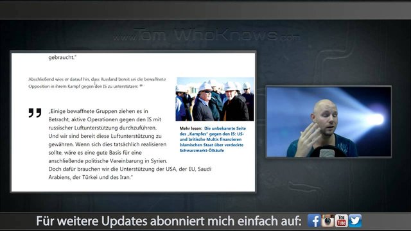Screen dimensions: 411x231
Task: Click the 'Mehr lesen:' label
Action: 191,128
